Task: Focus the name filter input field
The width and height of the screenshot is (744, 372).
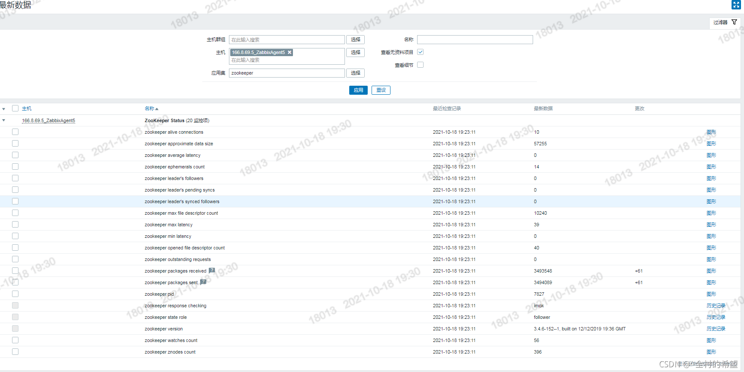Action: pyautogui.click(x=475, y=39)
